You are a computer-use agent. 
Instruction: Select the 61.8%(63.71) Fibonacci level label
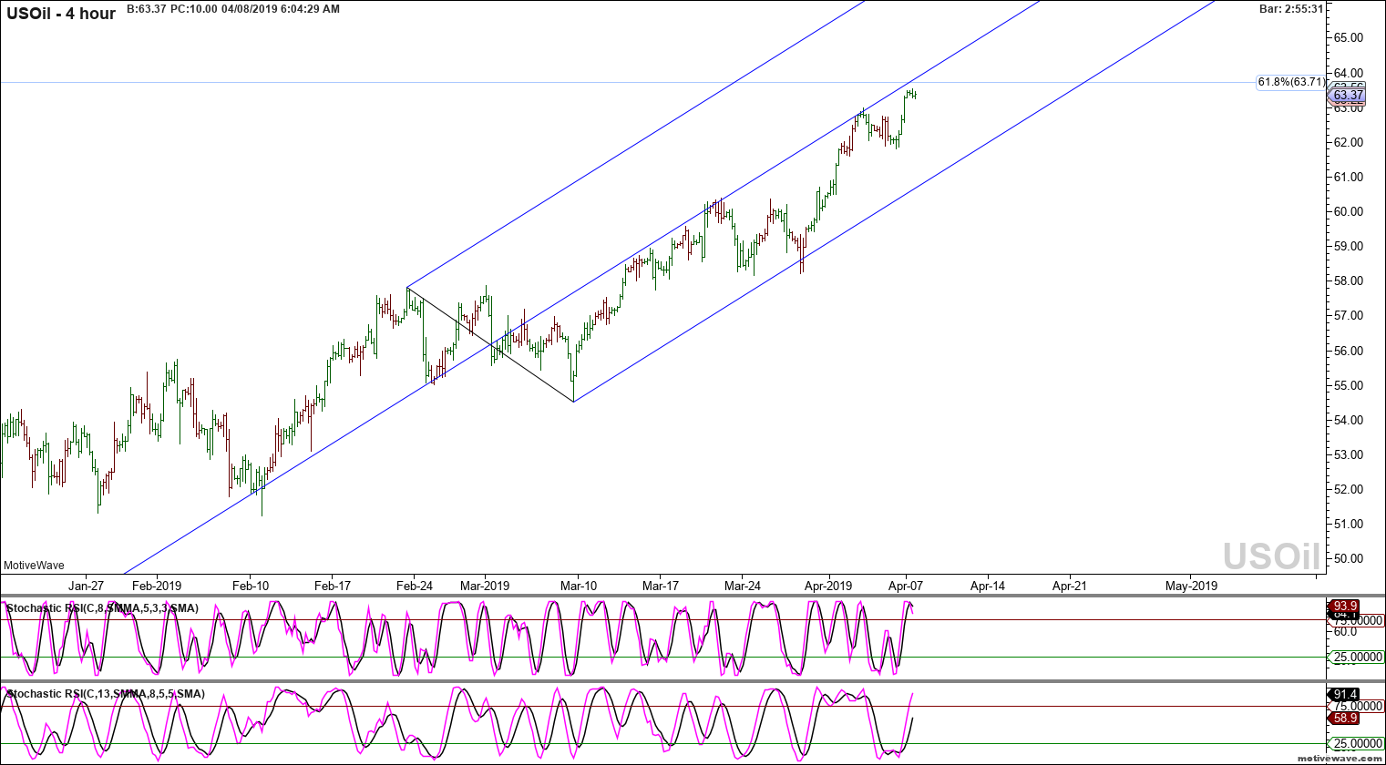(x=1291, y=82)
